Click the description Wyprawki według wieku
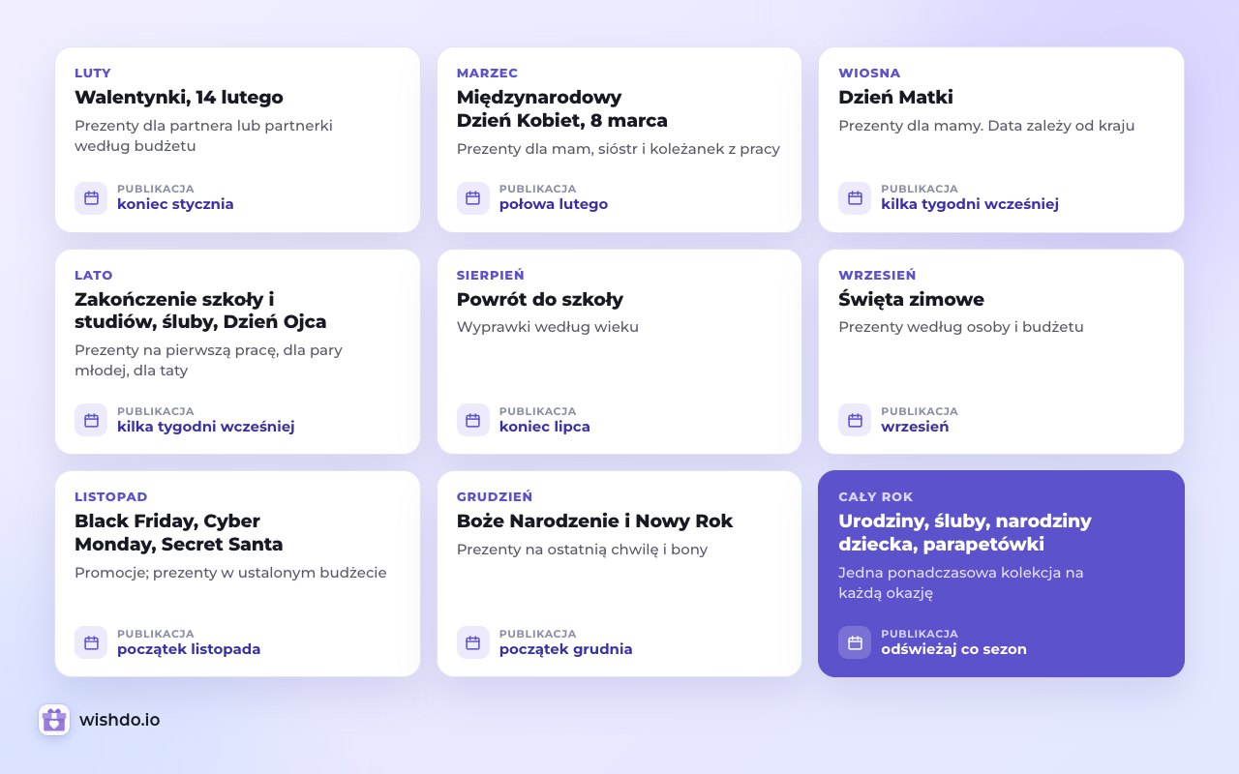This screenshot has width=1239, height=774. click(548, 327)
